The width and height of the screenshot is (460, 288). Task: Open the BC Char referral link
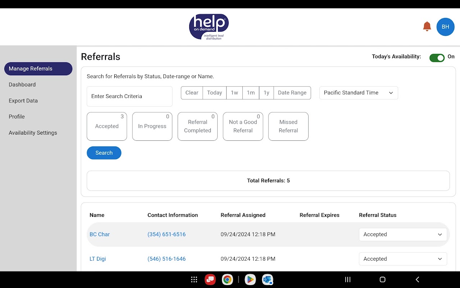click(100, 234)
